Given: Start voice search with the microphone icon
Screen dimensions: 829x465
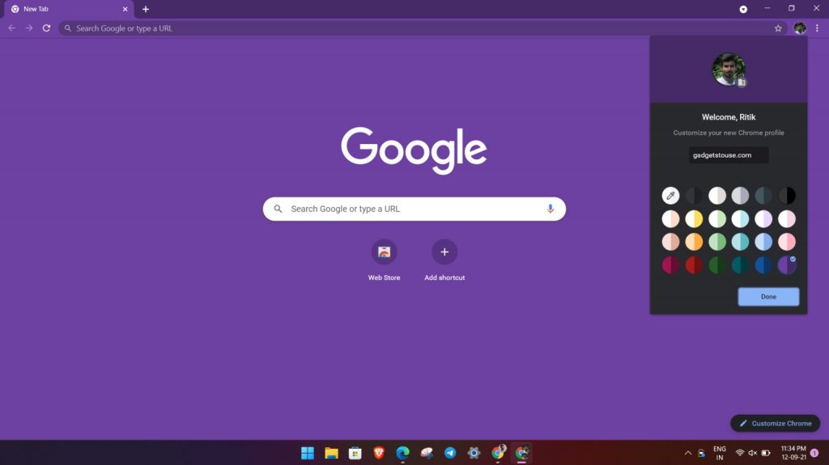Looking at the screenshot, I should tap(551, 209).
